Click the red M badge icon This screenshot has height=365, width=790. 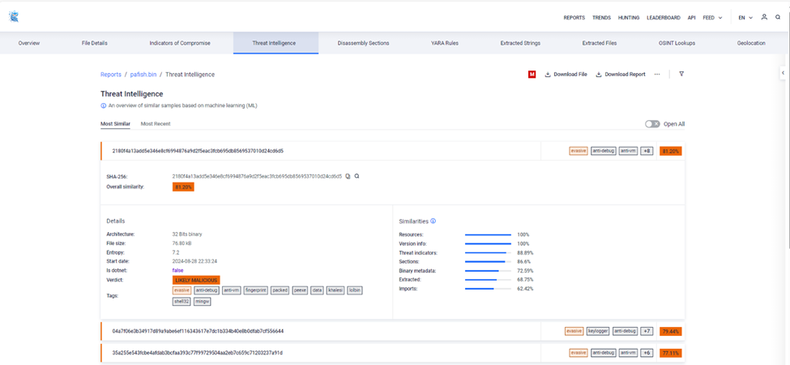(532, 75)
